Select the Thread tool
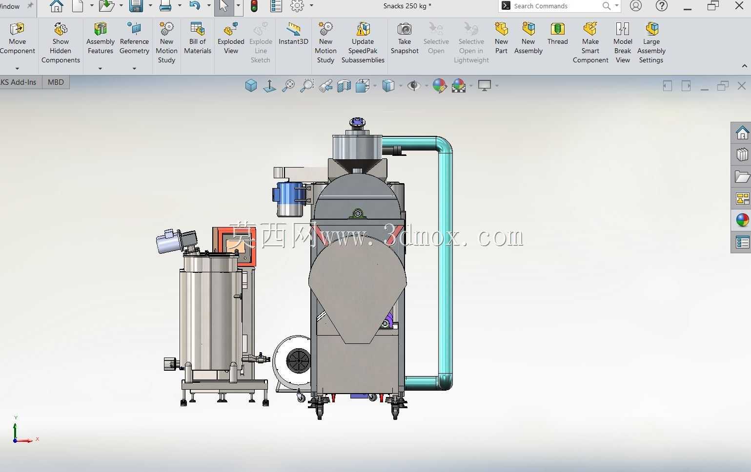The width and height of the screenshot is (751, 472). (x=557, y=34)
